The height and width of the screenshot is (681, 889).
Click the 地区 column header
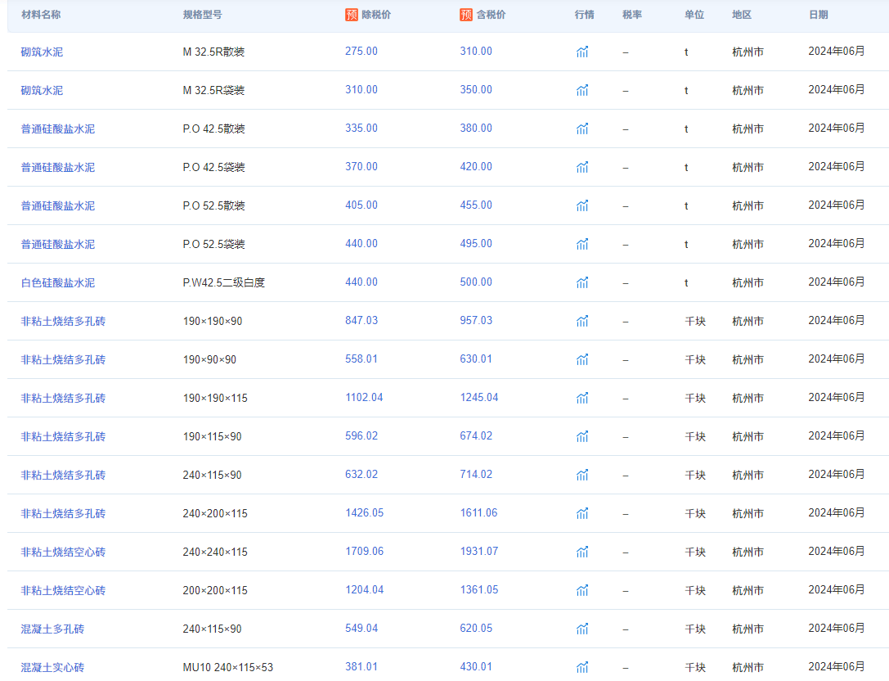click(742, 15)
